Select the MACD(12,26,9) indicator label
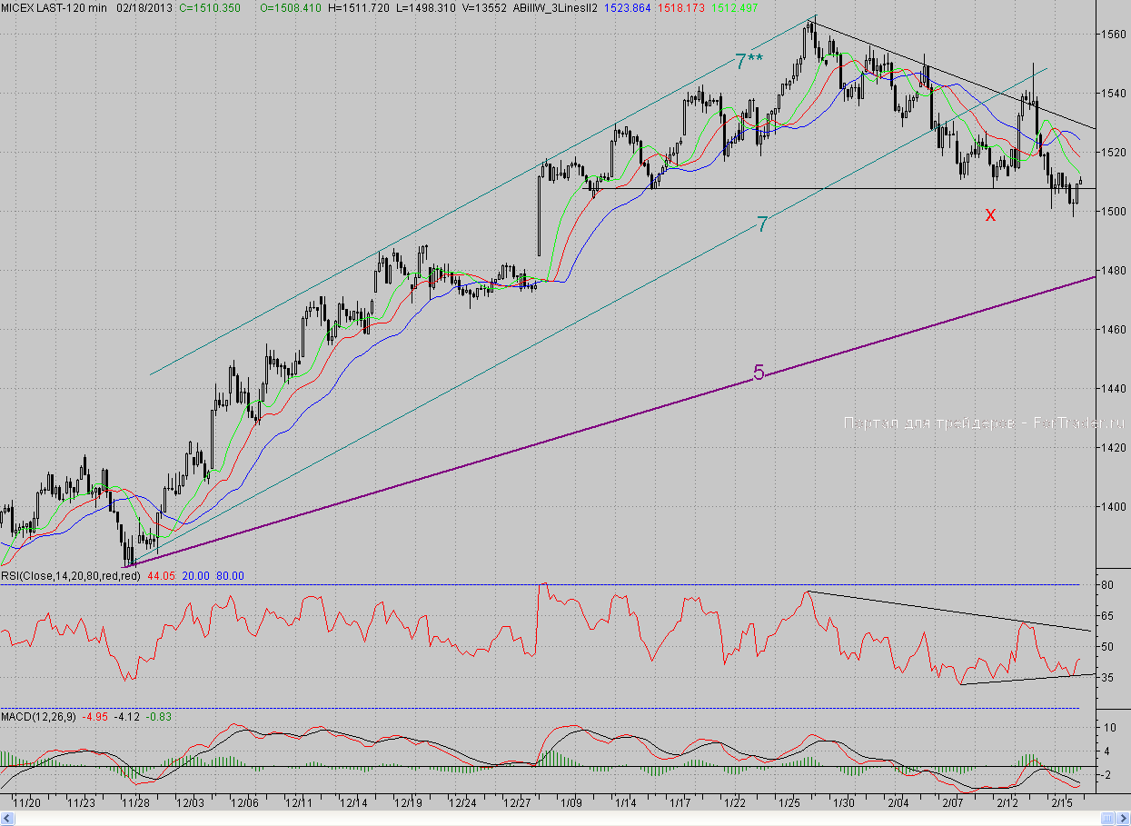1131x826 pixels. [x=38, y=717]
